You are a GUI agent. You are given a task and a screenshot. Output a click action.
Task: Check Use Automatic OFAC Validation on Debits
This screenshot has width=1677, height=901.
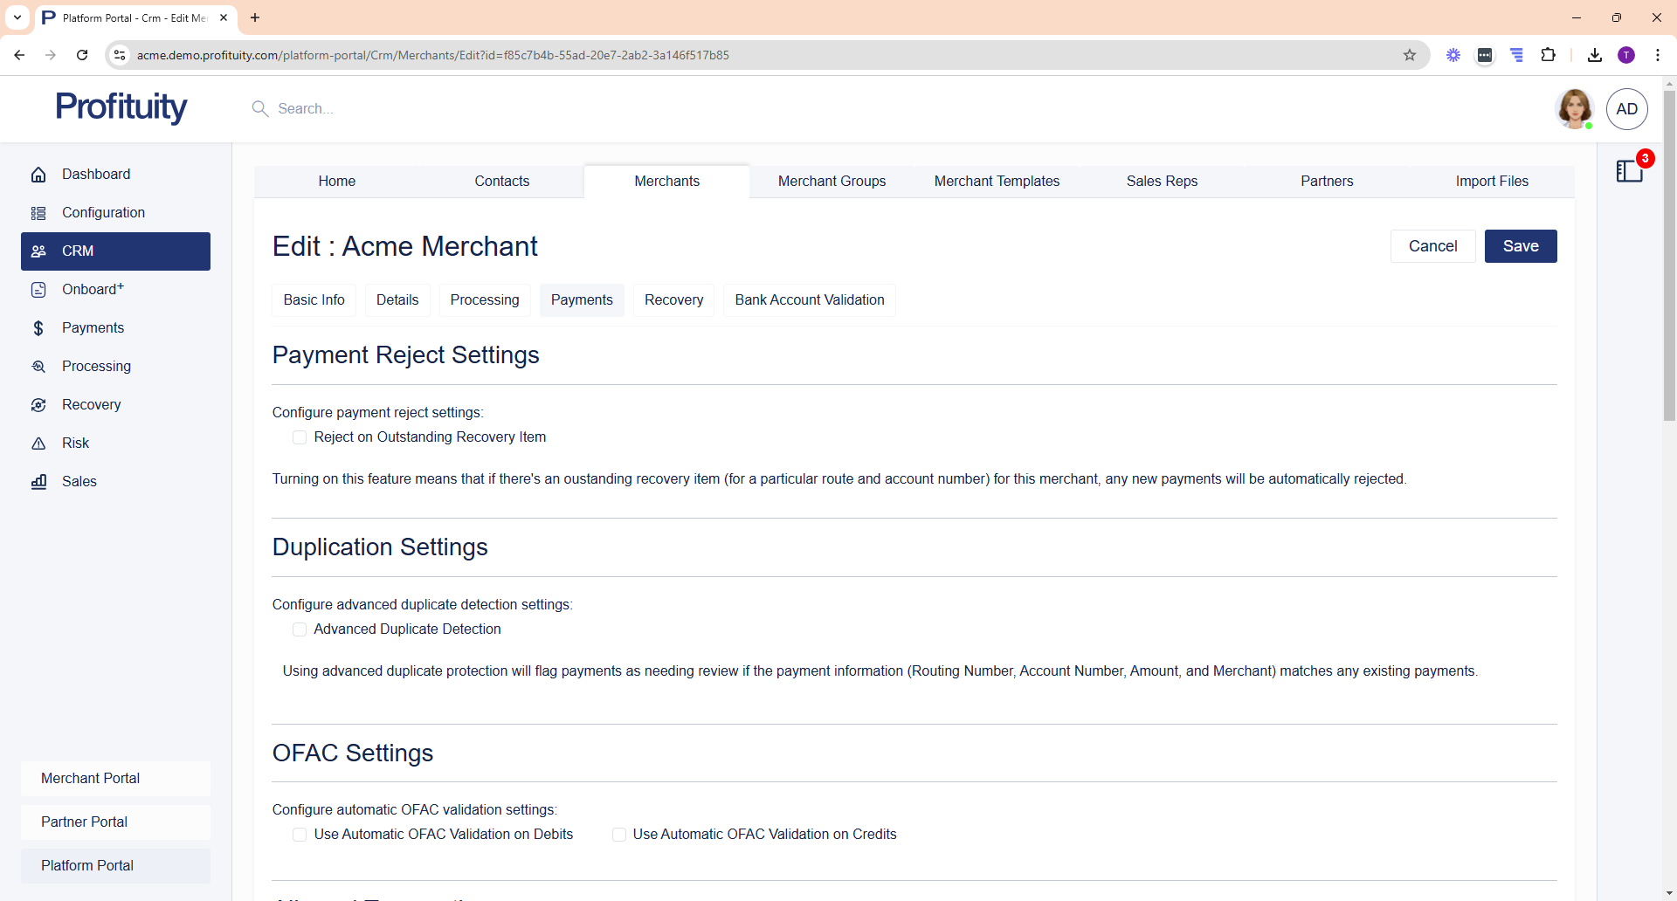click(x=300, y=835)
